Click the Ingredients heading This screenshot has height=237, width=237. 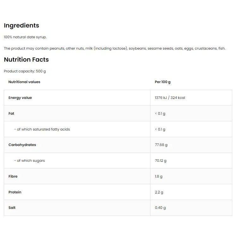pos(21,26)
